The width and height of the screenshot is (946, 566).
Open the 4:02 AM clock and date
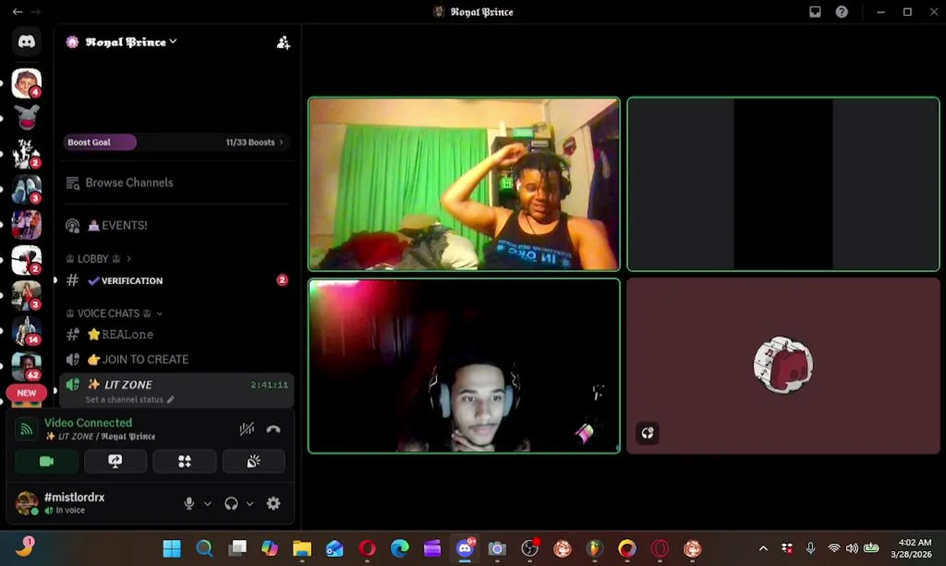(x=911, y=549)
